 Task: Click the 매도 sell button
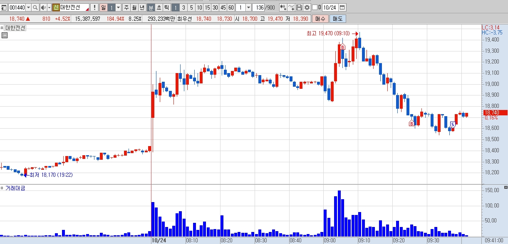[337, 19]
